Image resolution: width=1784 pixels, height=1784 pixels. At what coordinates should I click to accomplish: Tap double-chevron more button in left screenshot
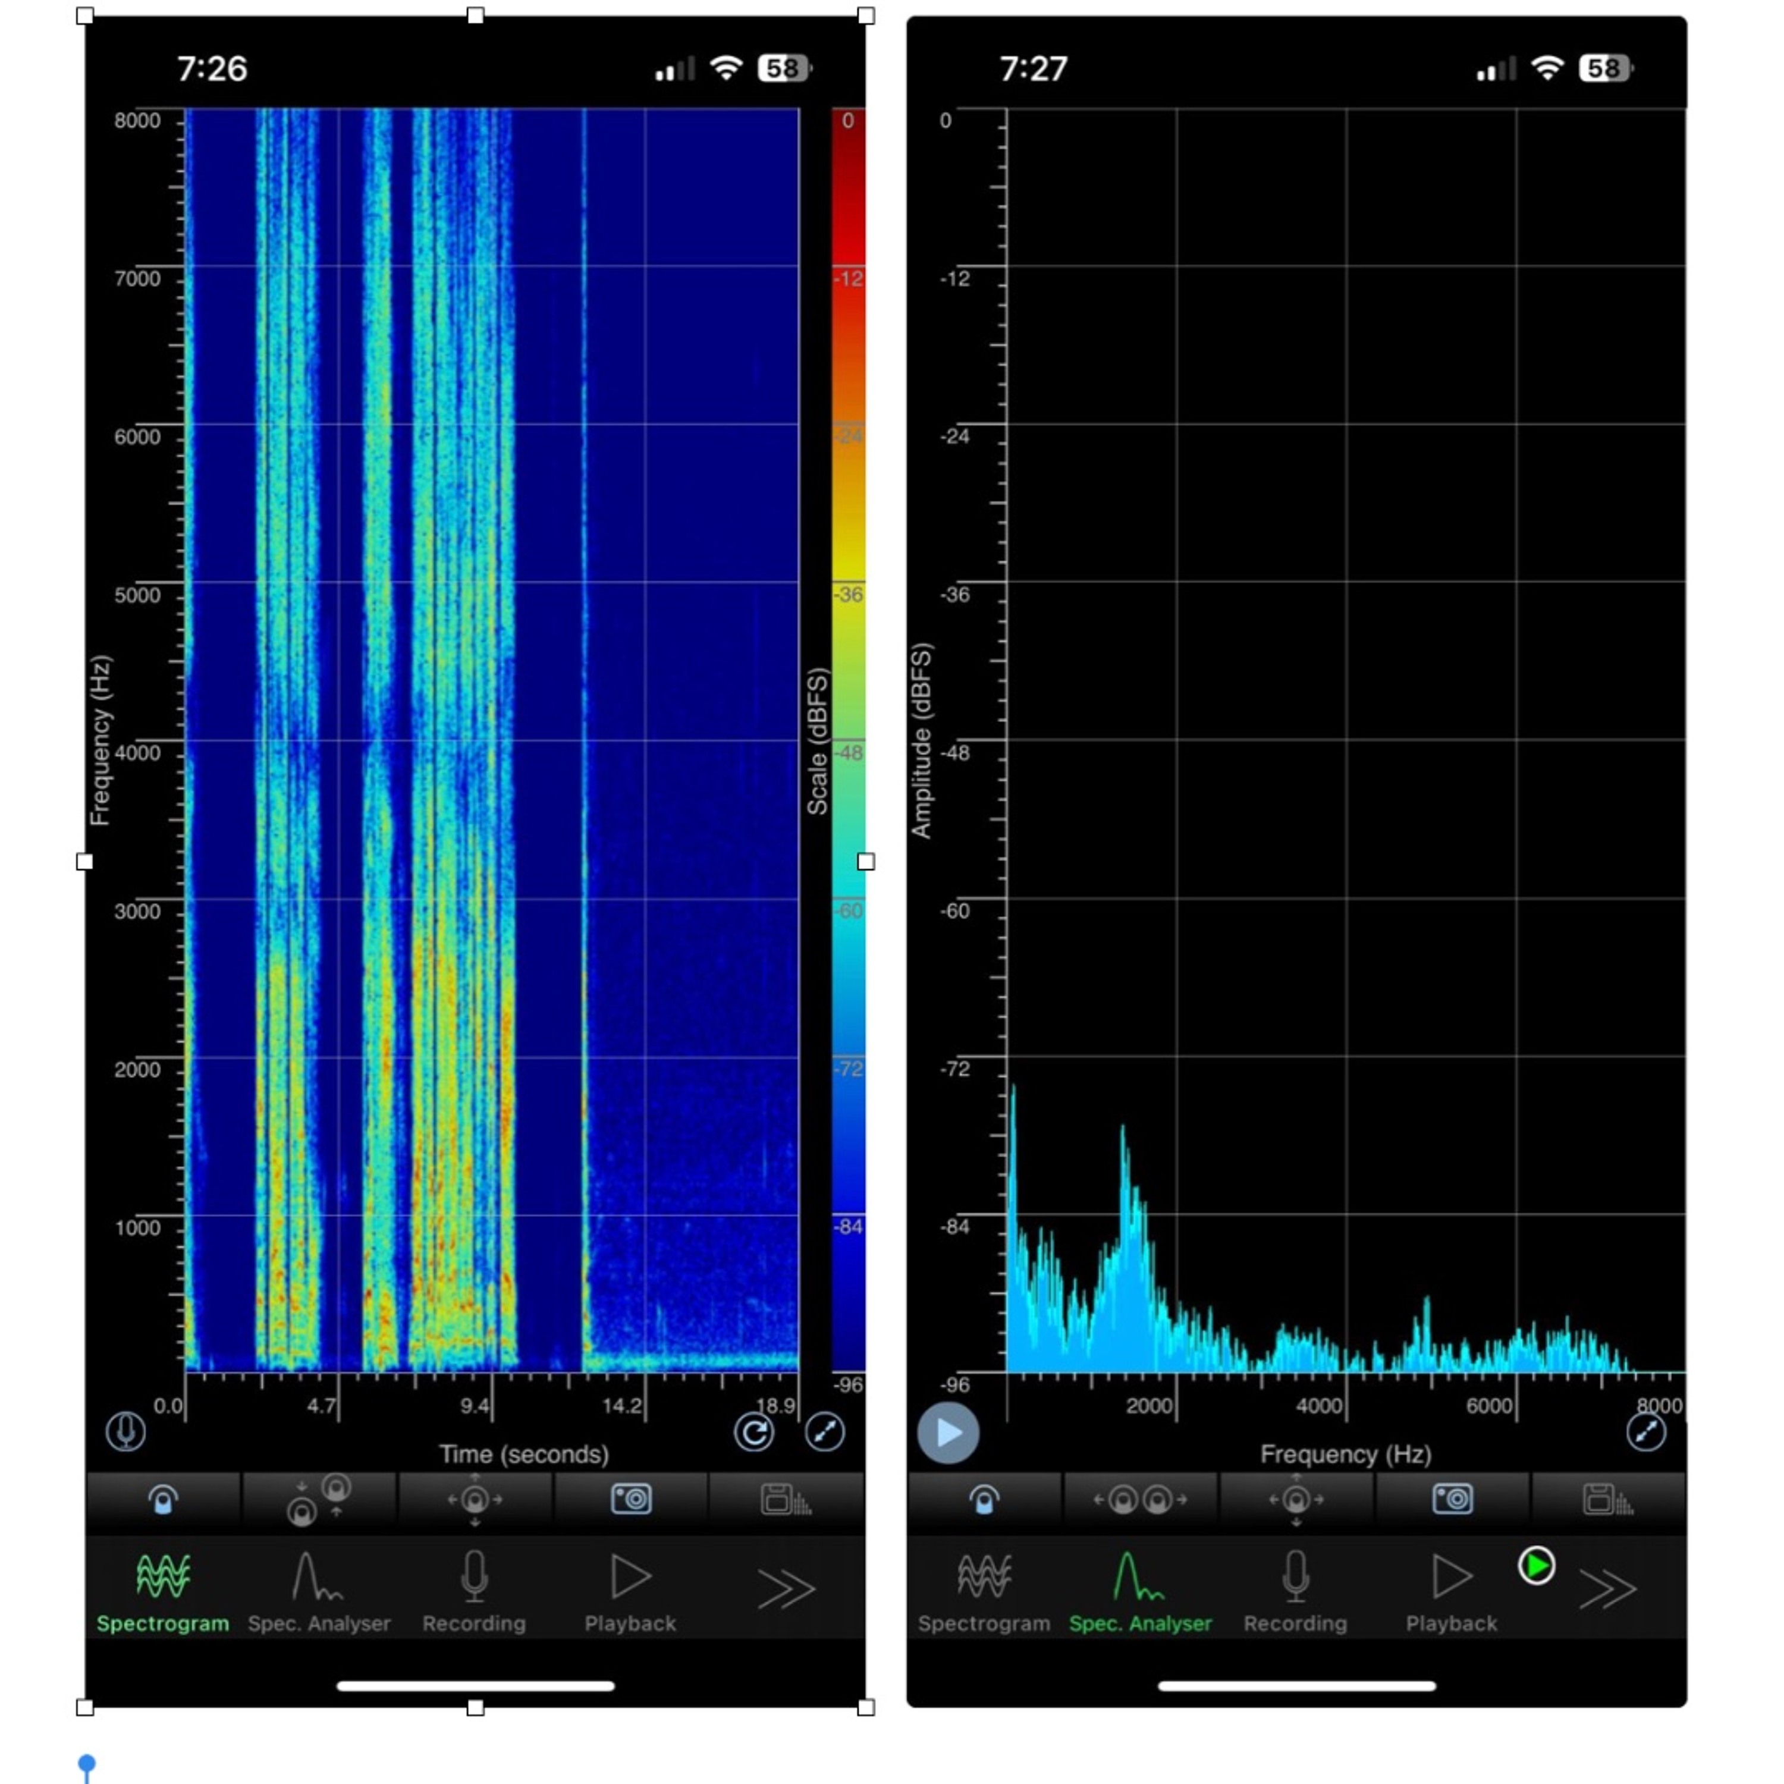pos(786,1588)
